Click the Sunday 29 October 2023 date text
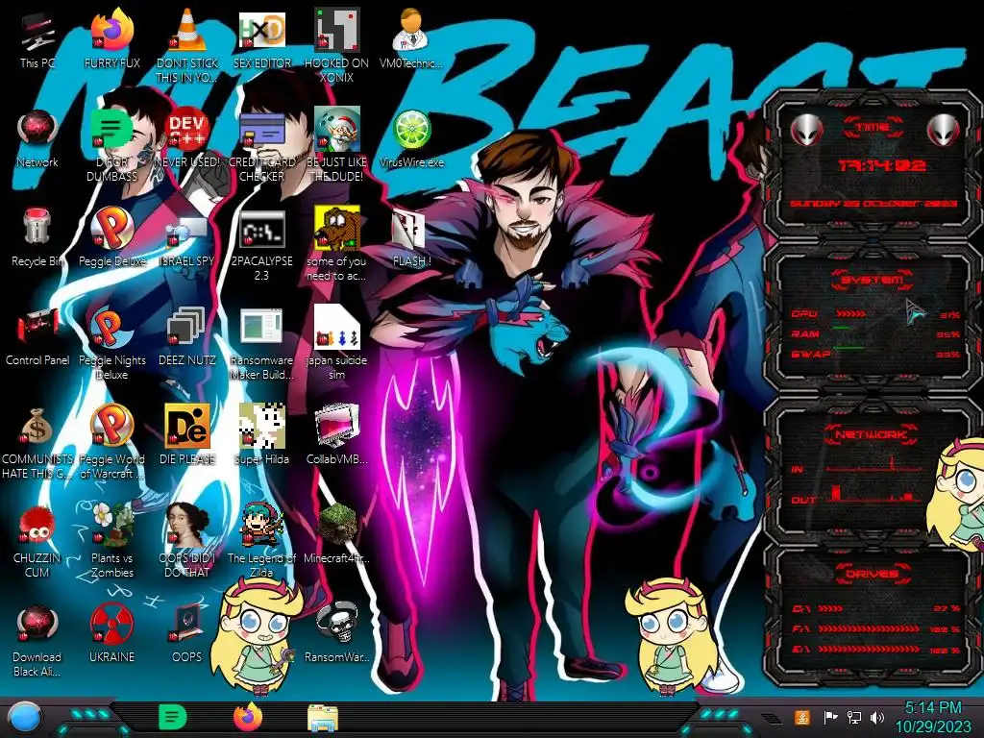Viewport: 984px width, 738px height. coord(873,204)
